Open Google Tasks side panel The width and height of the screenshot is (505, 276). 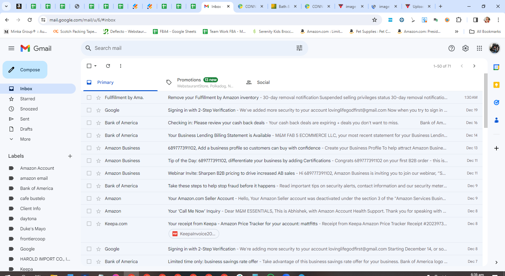(x=496, y=103)
